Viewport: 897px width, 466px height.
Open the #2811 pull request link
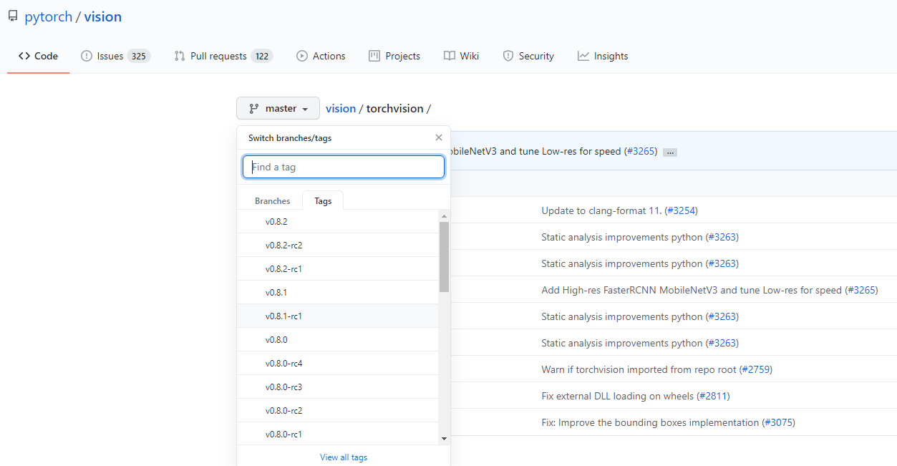[x=713, y=396]
